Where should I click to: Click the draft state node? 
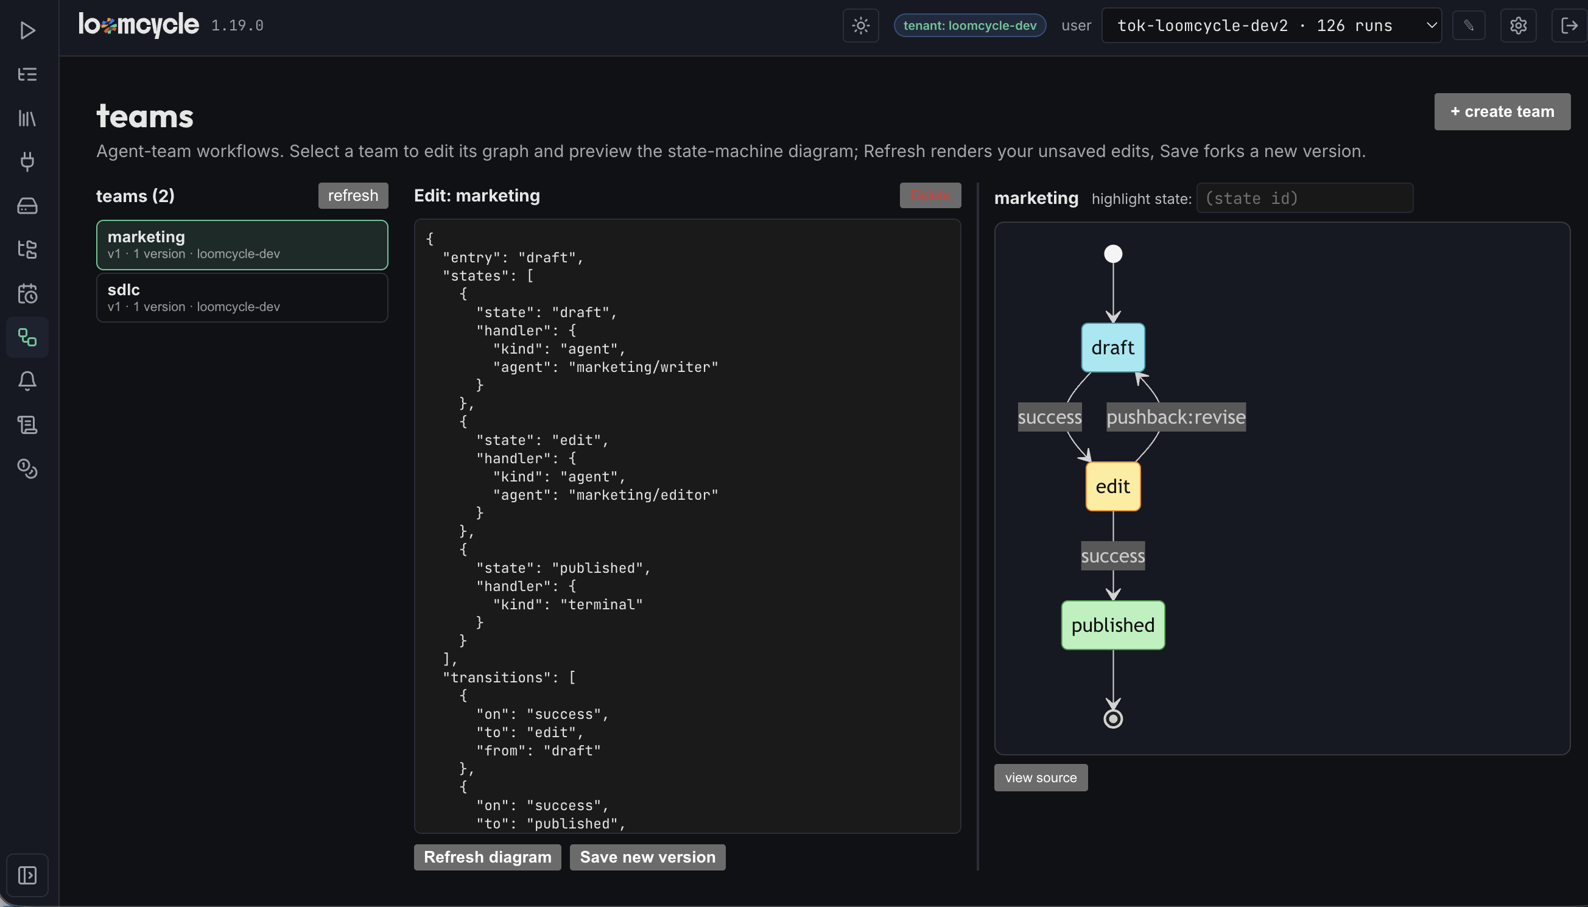click(1112, 348)
